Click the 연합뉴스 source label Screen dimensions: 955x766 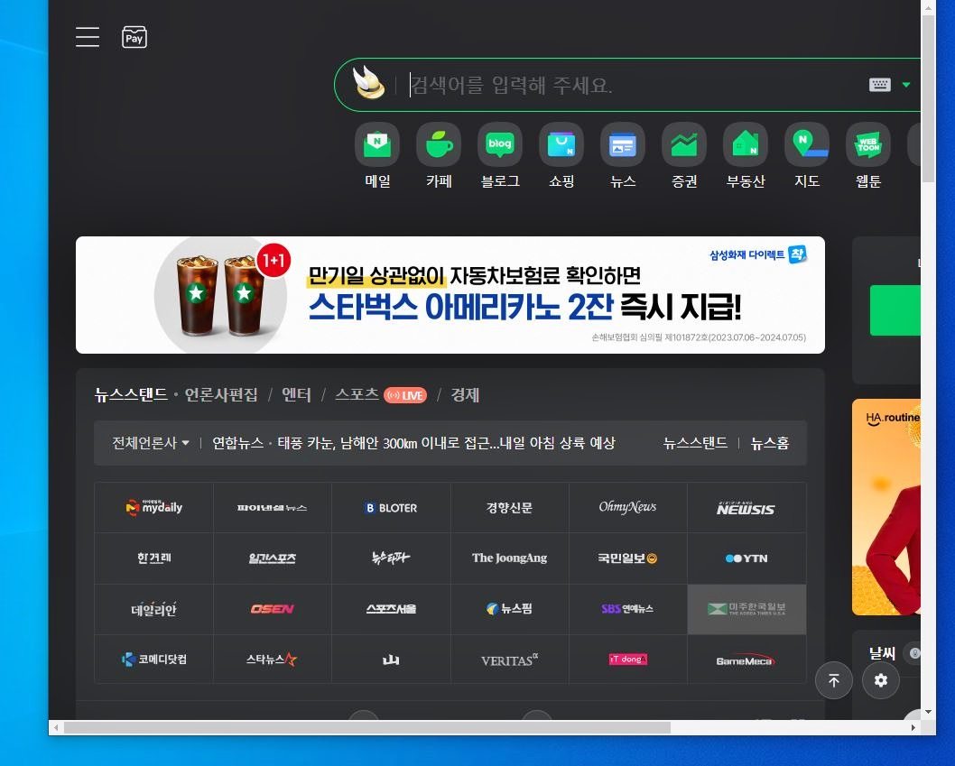point(237,443)
